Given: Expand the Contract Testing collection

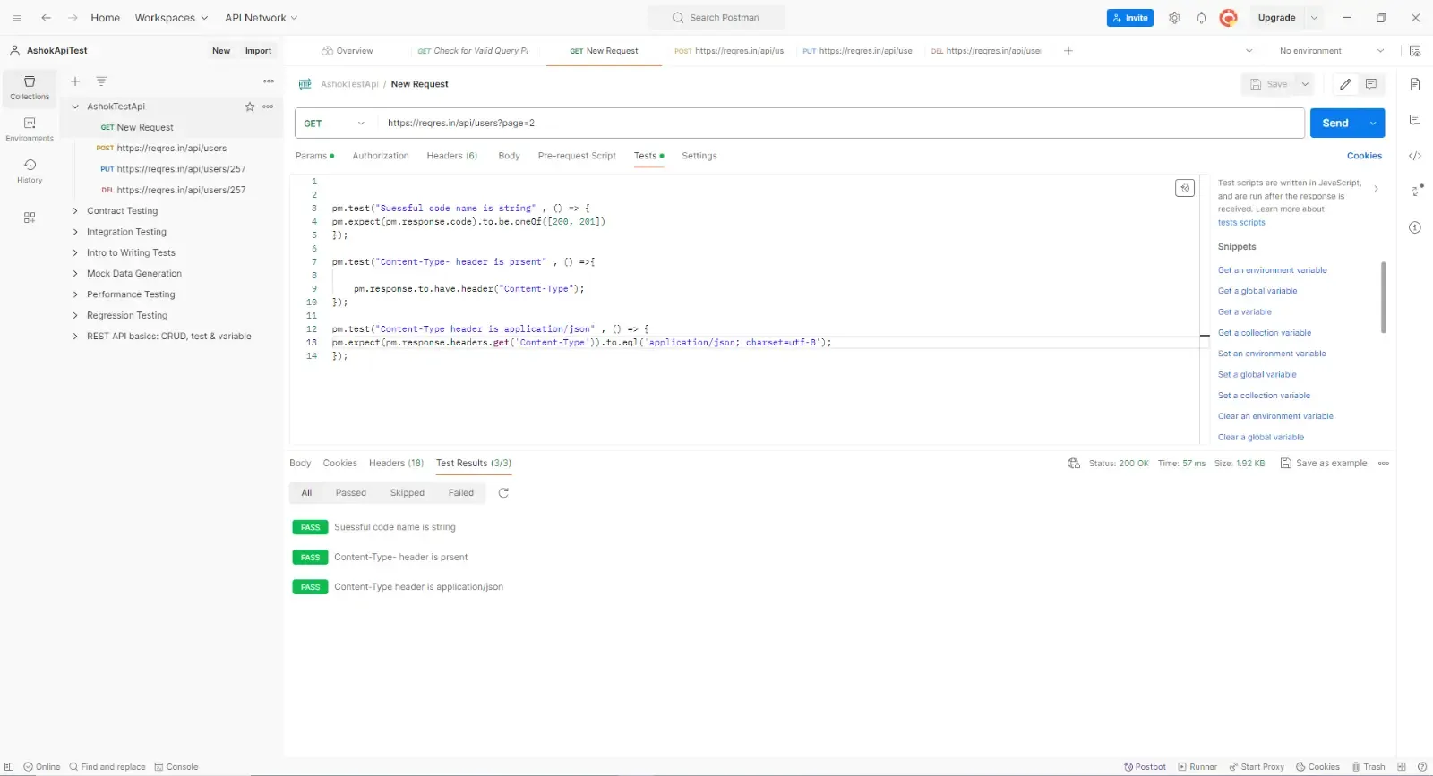Looking at the screenshot, I should pyautogui.click(x=75, y=211).
